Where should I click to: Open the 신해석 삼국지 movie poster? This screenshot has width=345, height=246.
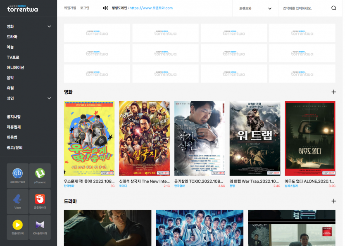144,138
